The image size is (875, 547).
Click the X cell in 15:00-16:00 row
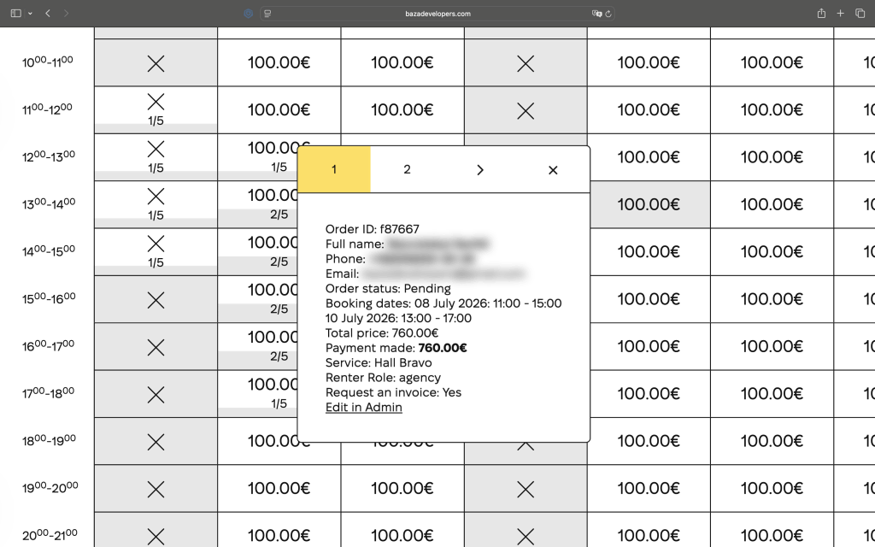(x=156, y=299)
